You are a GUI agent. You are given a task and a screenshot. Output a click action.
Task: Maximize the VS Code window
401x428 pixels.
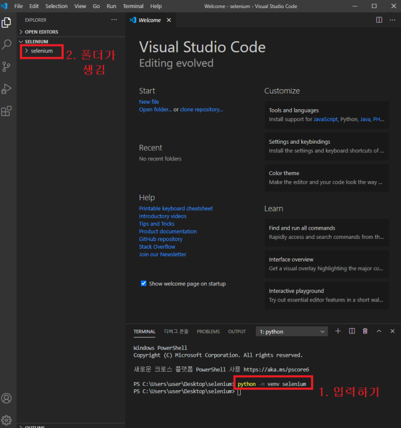tap(374, 6)
